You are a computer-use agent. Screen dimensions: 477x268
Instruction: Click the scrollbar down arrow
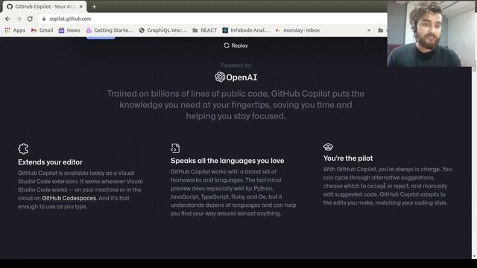(x=474, y=257)
